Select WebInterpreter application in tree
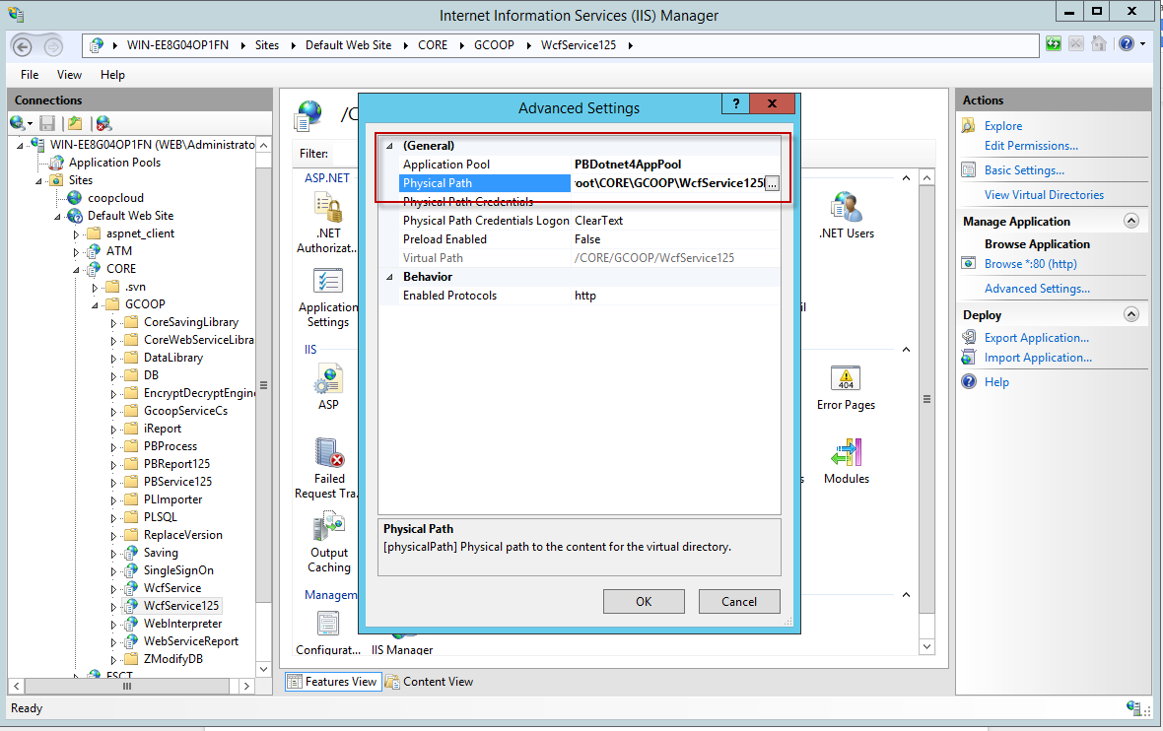Screen dimensions: 1163x731 (182, 624)
